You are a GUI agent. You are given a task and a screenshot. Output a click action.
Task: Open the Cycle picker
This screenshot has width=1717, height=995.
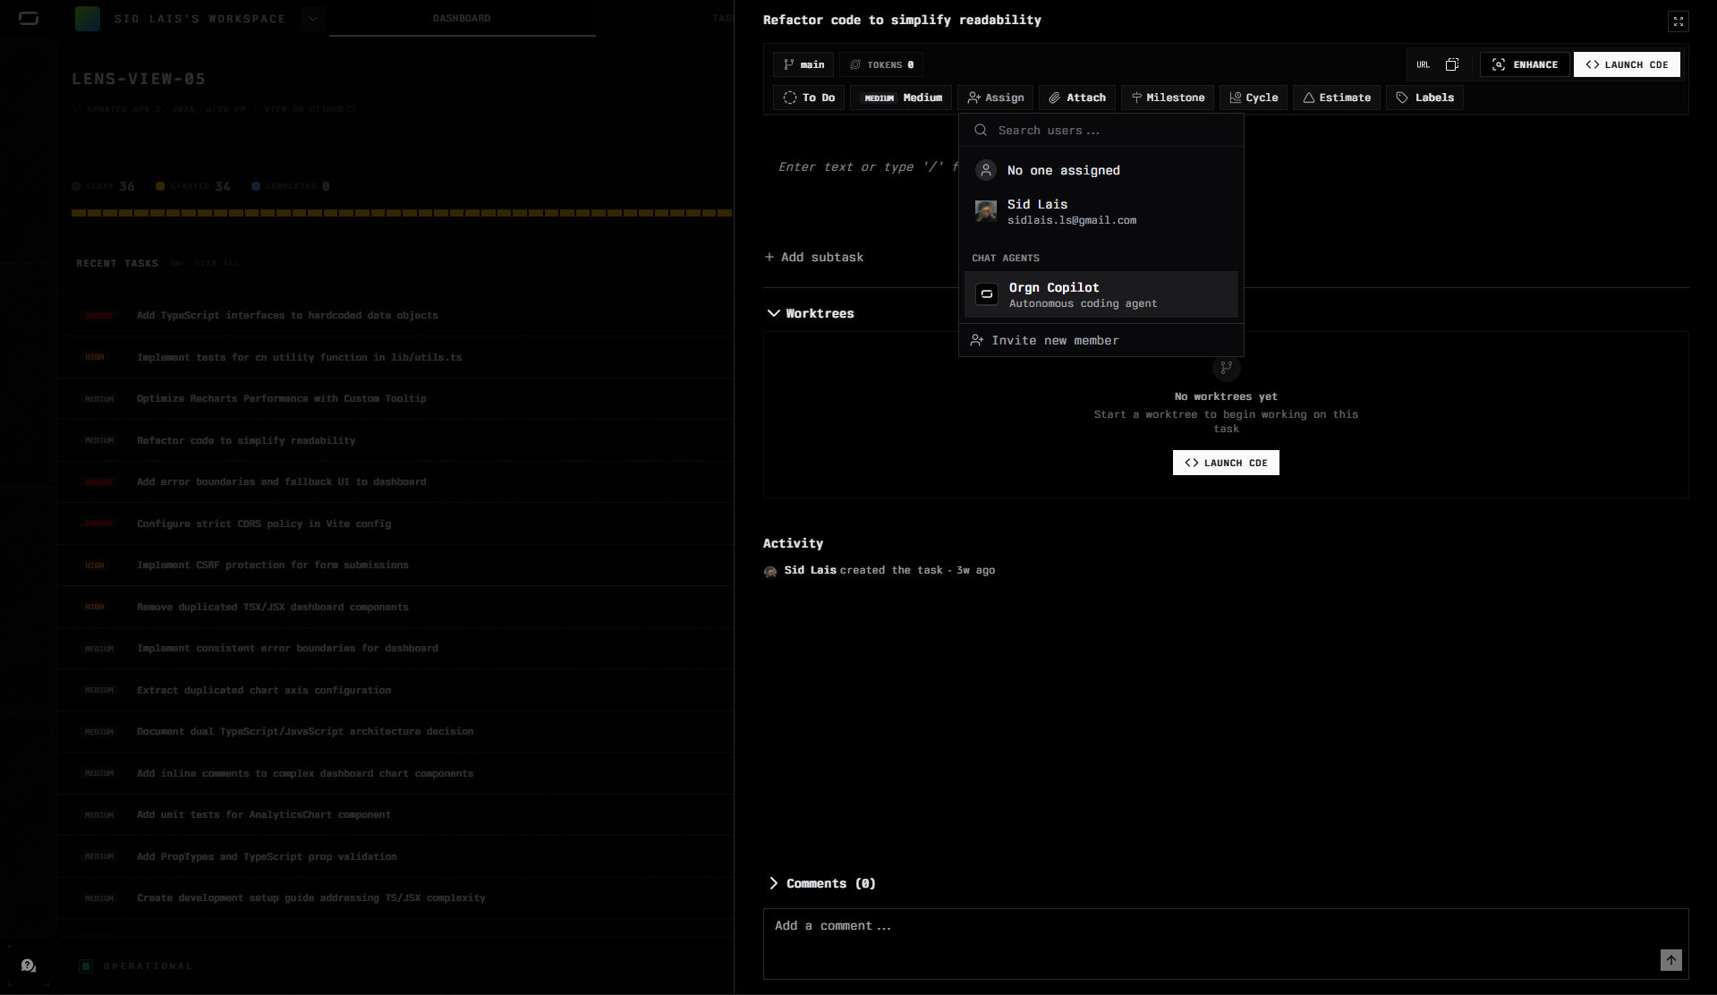(1254, 98)
